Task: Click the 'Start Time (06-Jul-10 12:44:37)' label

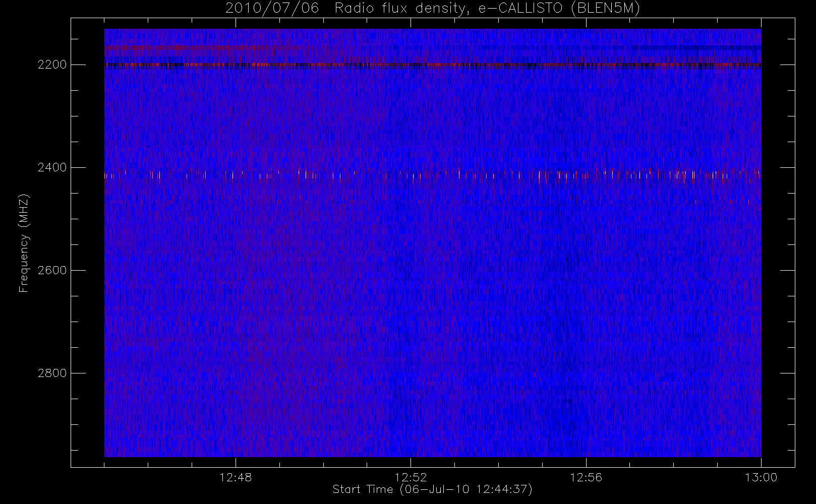Action: pos(433,489)
